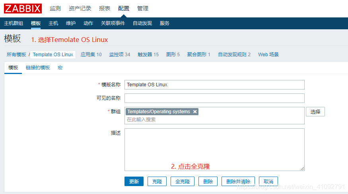Screen dimensions: 348x194
Task: Click the 删除并清除 button
Action: [238, 181]
